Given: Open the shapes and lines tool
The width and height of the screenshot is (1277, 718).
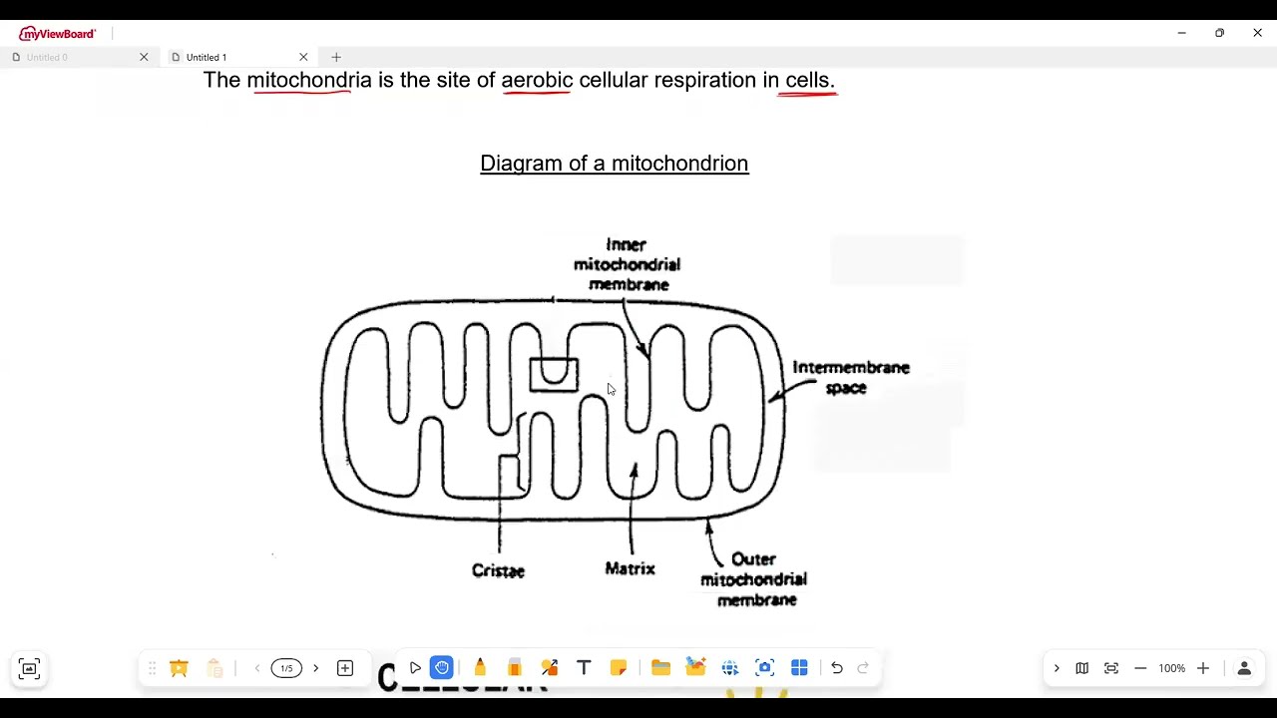Looking at the screenshot, I should pyautogui.click(x=550, y=668).
